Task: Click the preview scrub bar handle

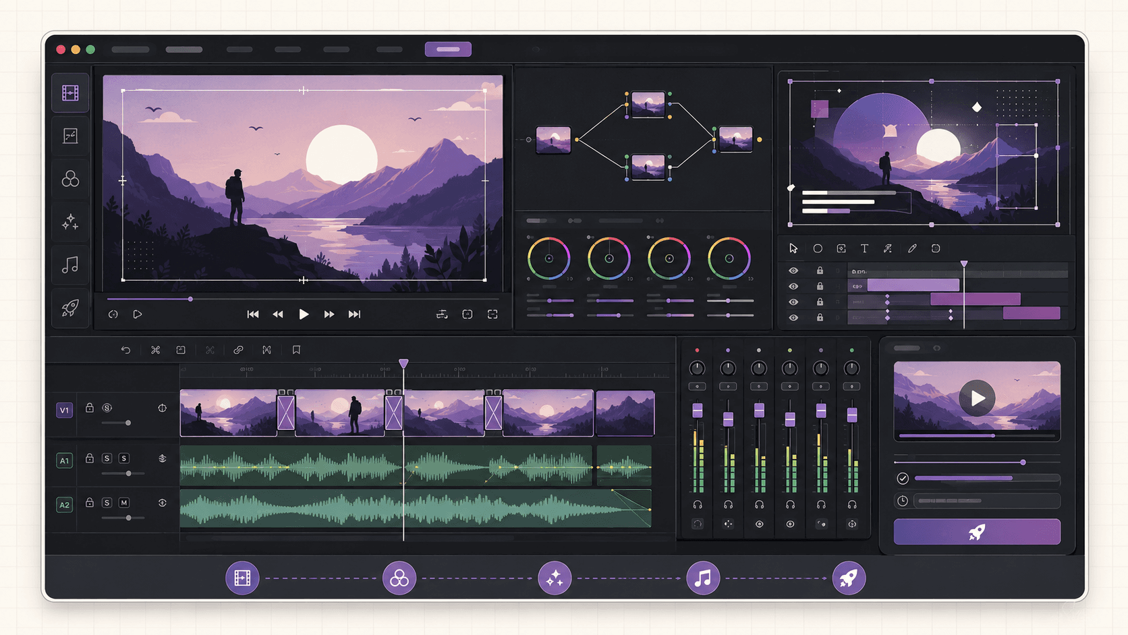Action: pos(190,298)
